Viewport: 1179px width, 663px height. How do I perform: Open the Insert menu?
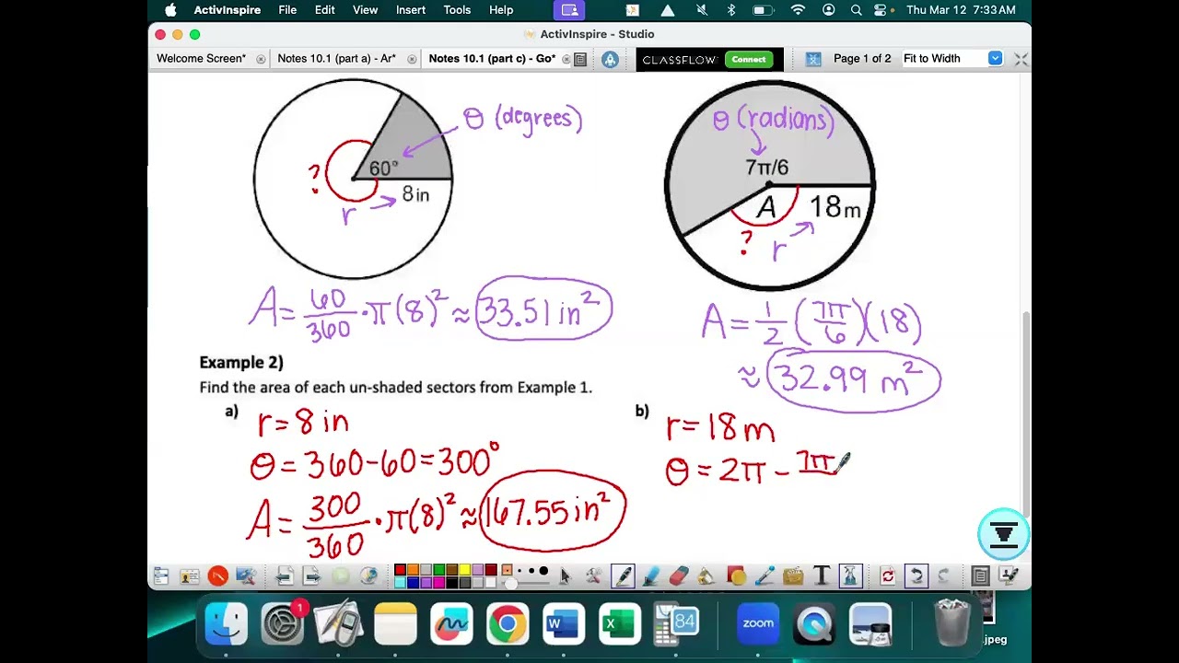point(411,10)
